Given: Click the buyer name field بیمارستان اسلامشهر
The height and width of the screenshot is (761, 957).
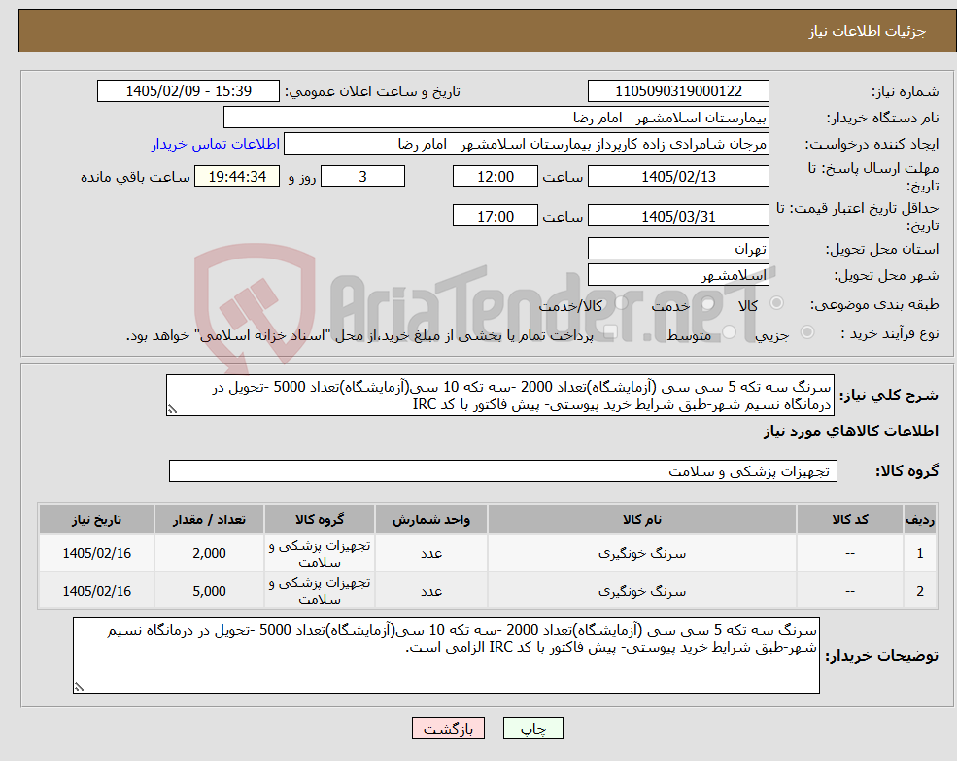Looking at the screenshot, I should tap(496, 118).
